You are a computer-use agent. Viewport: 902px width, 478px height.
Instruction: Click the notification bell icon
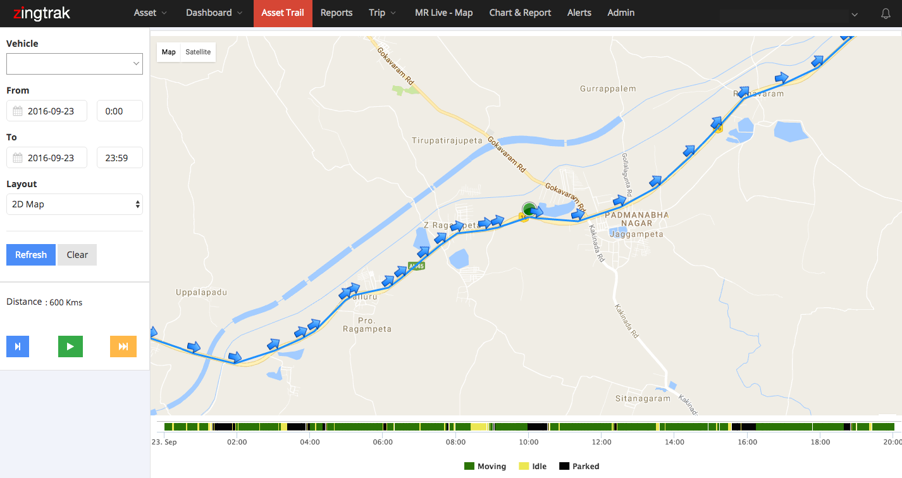[886, 13]
